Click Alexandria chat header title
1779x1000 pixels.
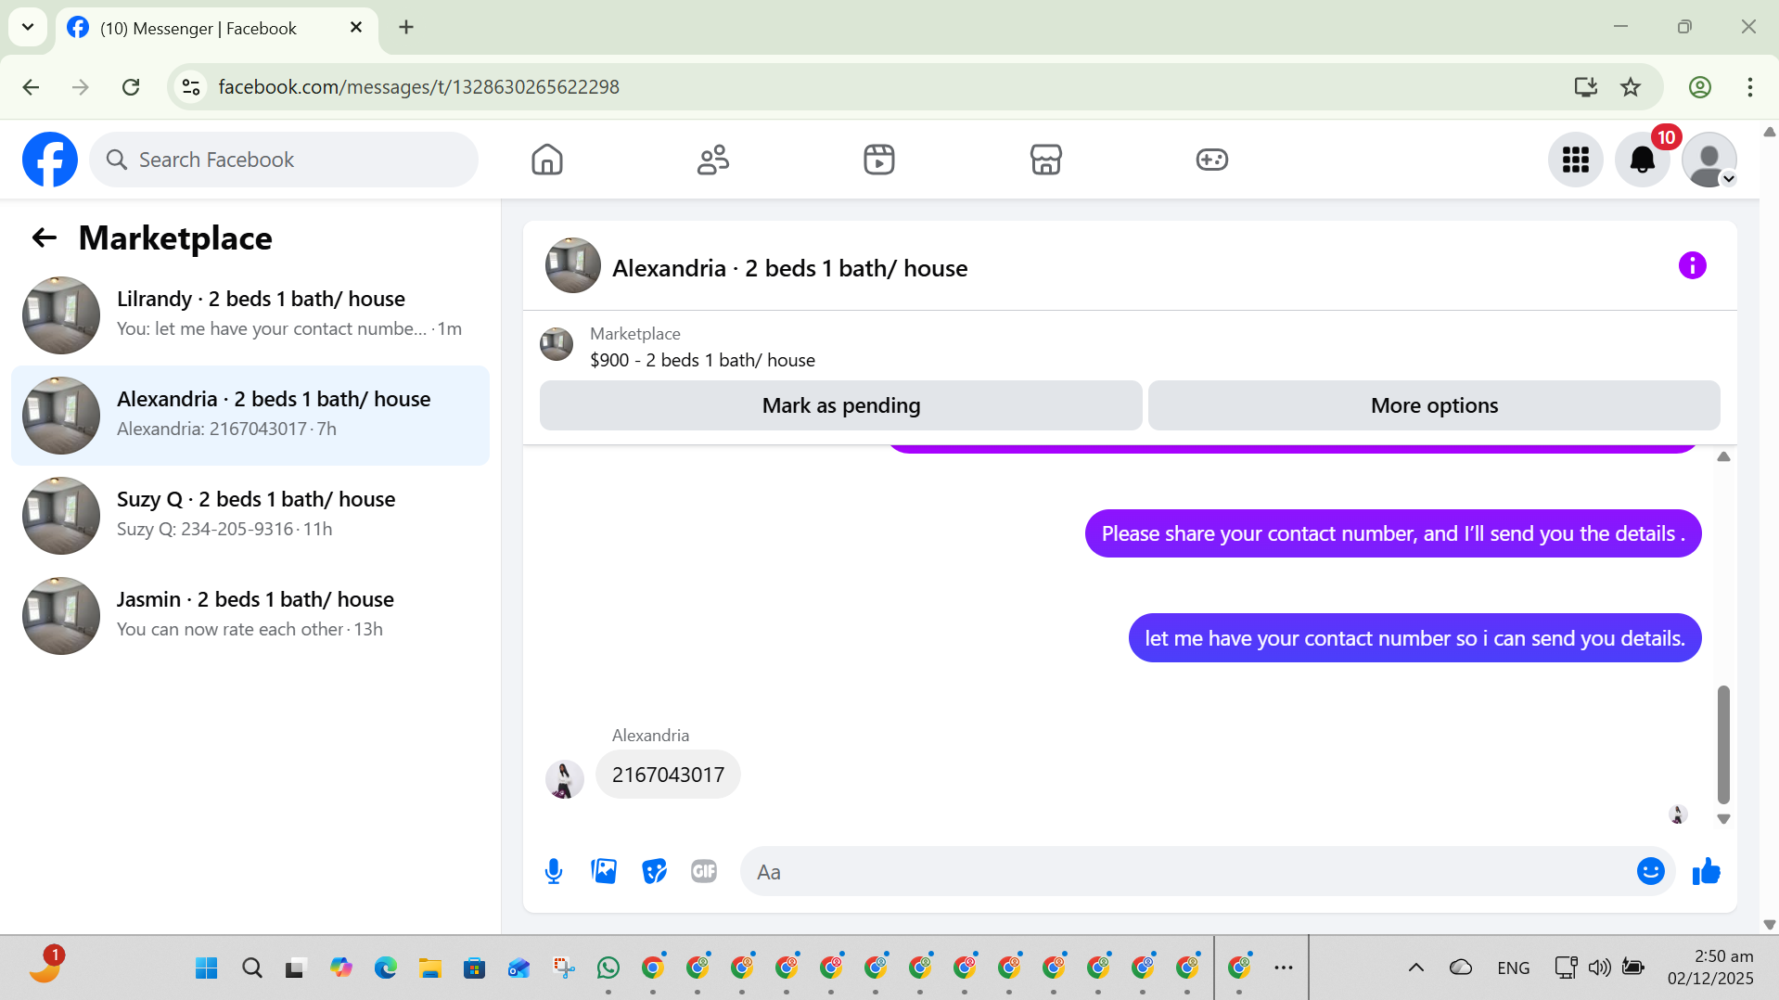[789, 268]
